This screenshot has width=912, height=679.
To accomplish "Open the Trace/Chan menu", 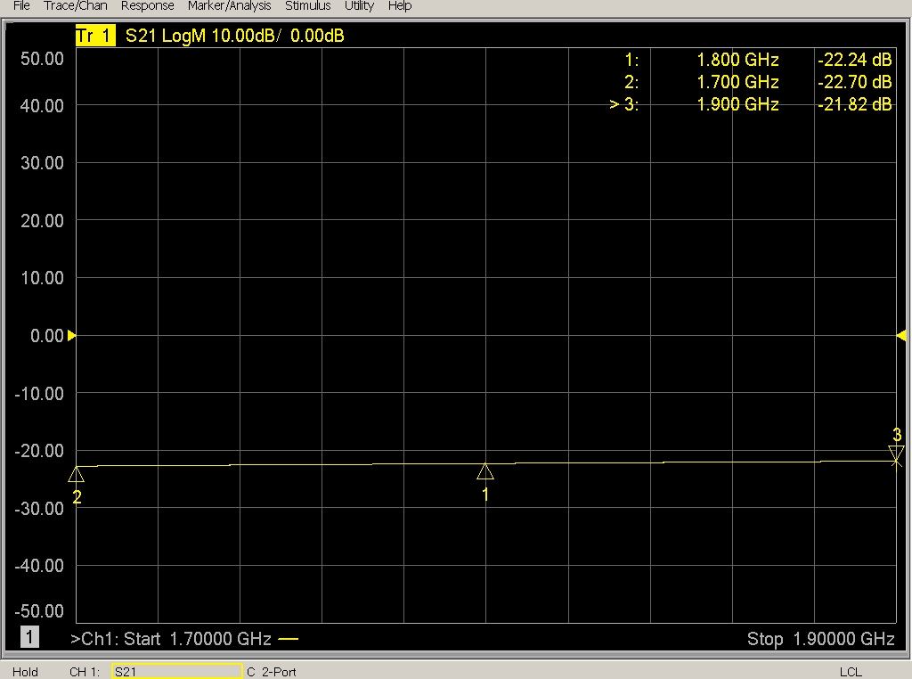I will 76,6.
